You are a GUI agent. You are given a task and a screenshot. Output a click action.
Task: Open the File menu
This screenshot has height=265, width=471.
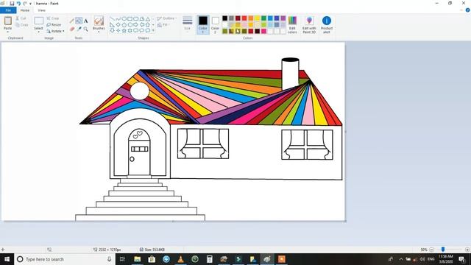point(8,10)
